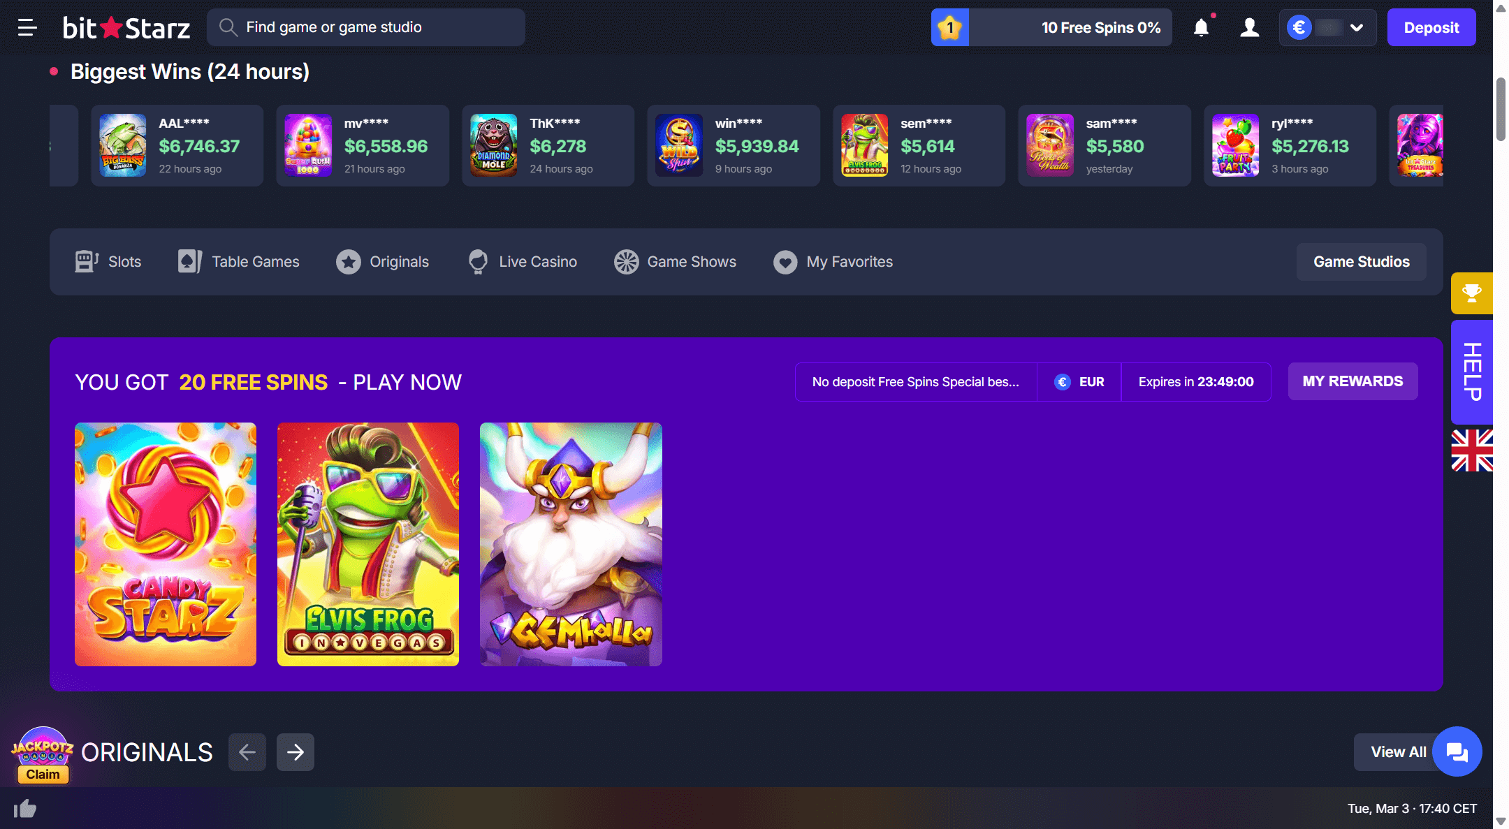Click the level 1 star badge
Screen dimensions: 1509x829
(949, 27)
